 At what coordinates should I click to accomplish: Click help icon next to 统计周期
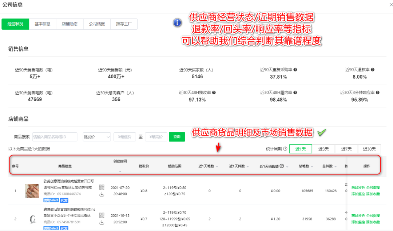point(285,149)
